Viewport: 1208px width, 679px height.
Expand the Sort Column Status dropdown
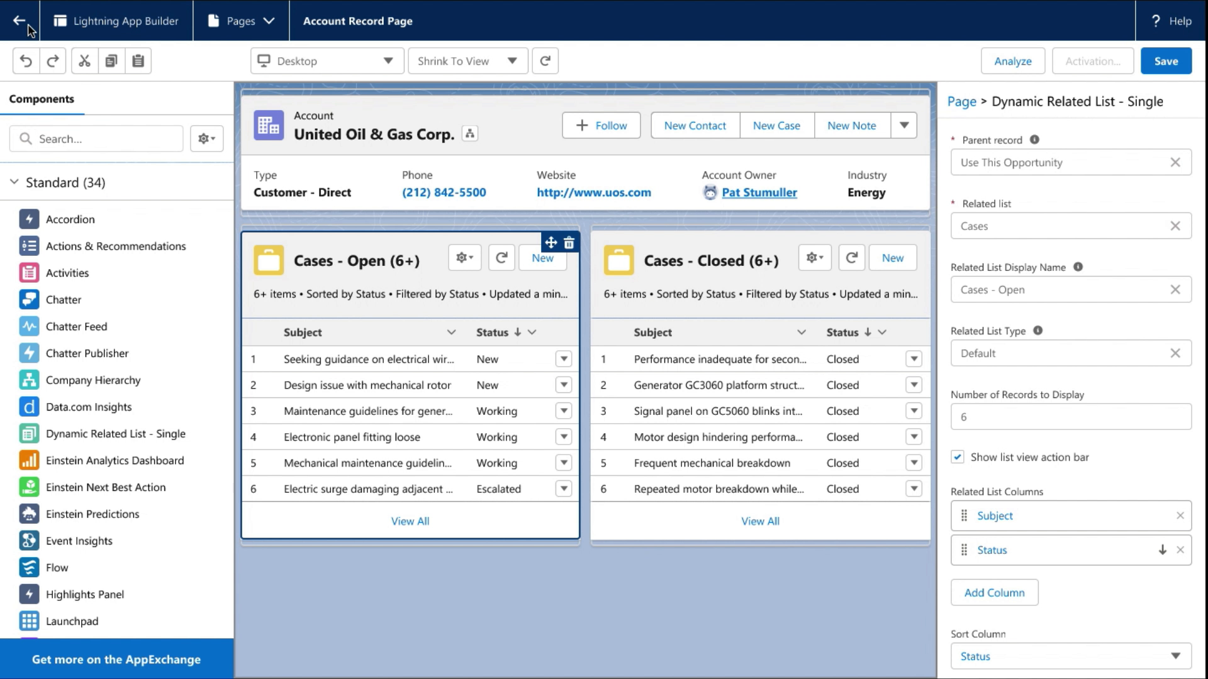[1070, 656]
